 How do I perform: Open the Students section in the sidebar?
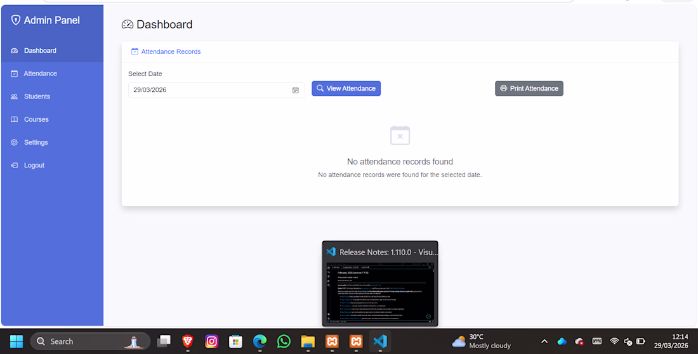click(52, 96)
